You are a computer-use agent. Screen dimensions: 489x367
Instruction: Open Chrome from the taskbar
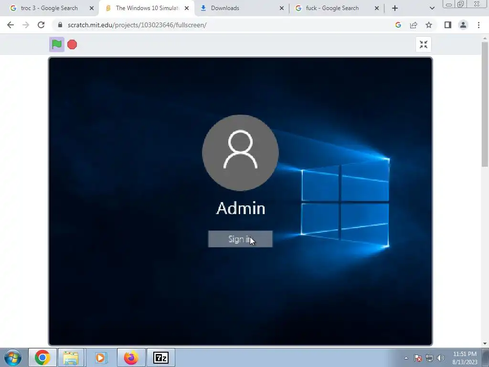tap(43, 357)
